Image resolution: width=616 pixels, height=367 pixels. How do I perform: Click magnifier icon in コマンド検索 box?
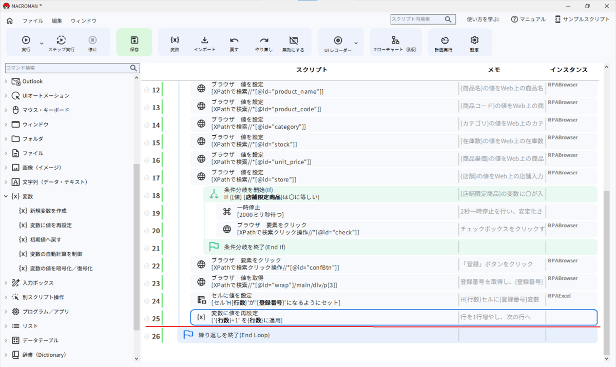tap(134, 68)
